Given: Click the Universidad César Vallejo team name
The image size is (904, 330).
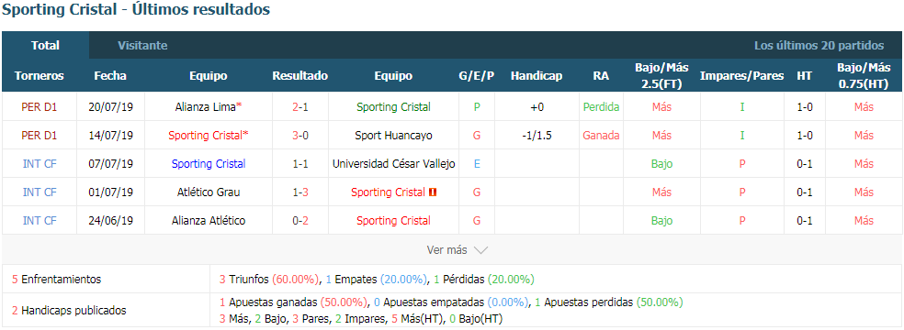Looking at the screenshot, I should click(x=393, y=164).
